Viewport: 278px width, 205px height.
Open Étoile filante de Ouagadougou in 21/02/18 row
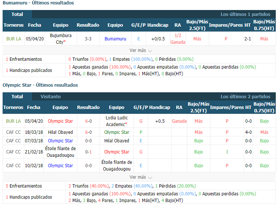60,152
